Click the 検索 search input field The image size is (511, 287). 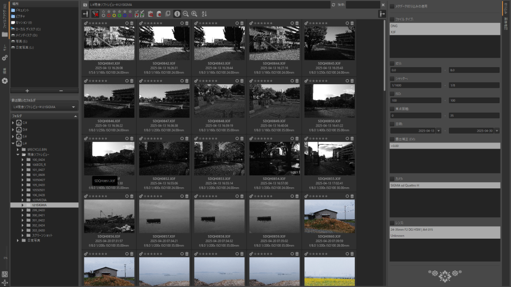(363, 5)
